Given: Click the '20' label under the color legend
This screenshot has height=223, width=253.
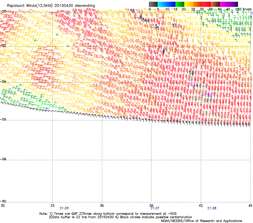Looking at the screenshot, I should 184,9.
